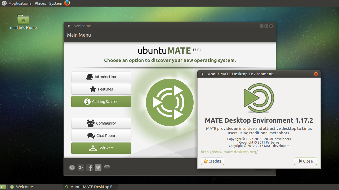Minimize the Welcome window
The height and width of the screenshot is (190, 339).
coord(261,26)
